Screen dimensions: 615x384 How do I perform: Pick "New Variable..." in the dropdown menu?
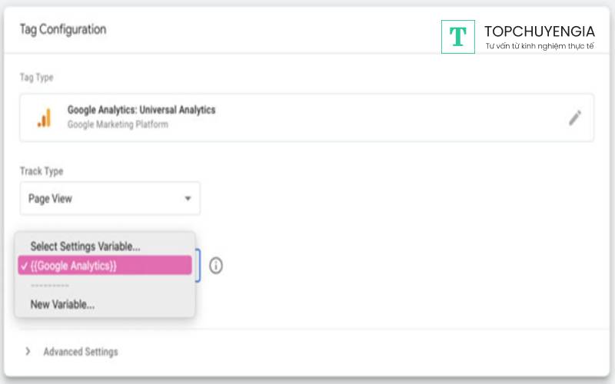[x=62, y=304]
